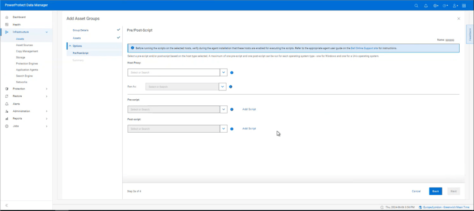Select Asset Sources in the sidebar
This screenshot has height=211, width=474.
[x=24, y=45]
